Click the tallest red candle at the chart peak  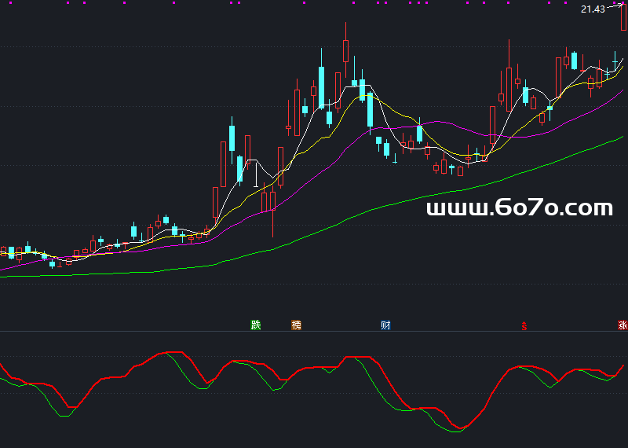coord(345,50)
